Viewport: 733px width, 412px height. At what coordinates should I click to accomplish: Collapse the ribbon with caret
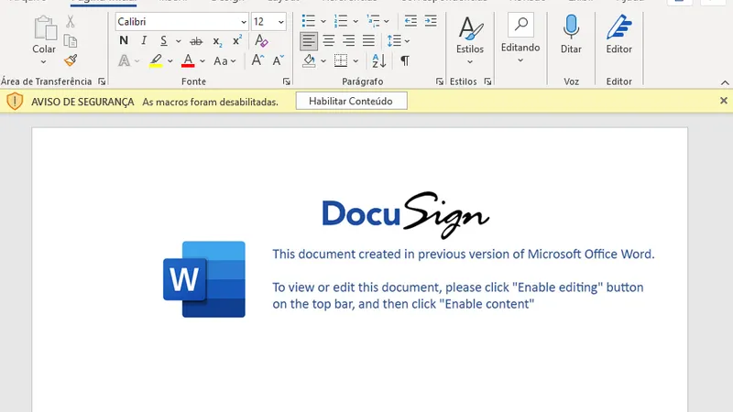pos(725,82)
